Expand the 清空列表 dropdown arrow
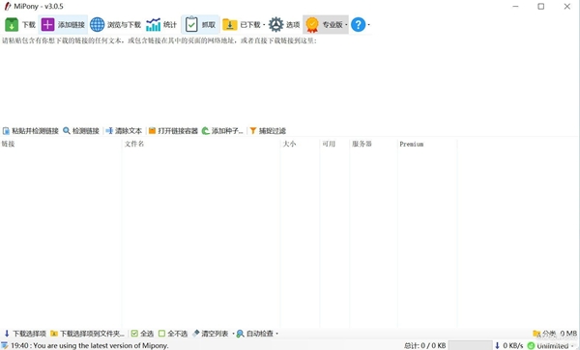The image size is (580, 350). [x=233, y=334]
